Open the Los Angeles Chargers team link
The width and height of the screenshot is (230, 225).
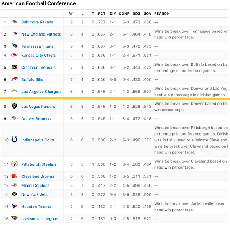(x=41, y=92)
